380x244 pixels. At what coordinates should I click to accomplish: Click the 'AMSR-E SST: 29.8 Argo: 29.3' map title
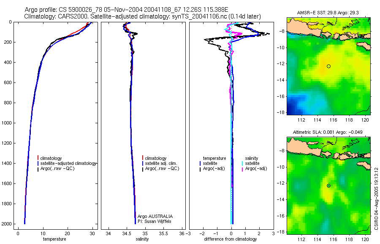point(328,13)
